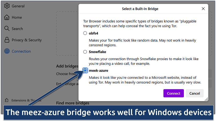This screenshot has width=216, height=121.
Task: Close the Select a Built-In Bridge dialog
Action: point(203,9)
